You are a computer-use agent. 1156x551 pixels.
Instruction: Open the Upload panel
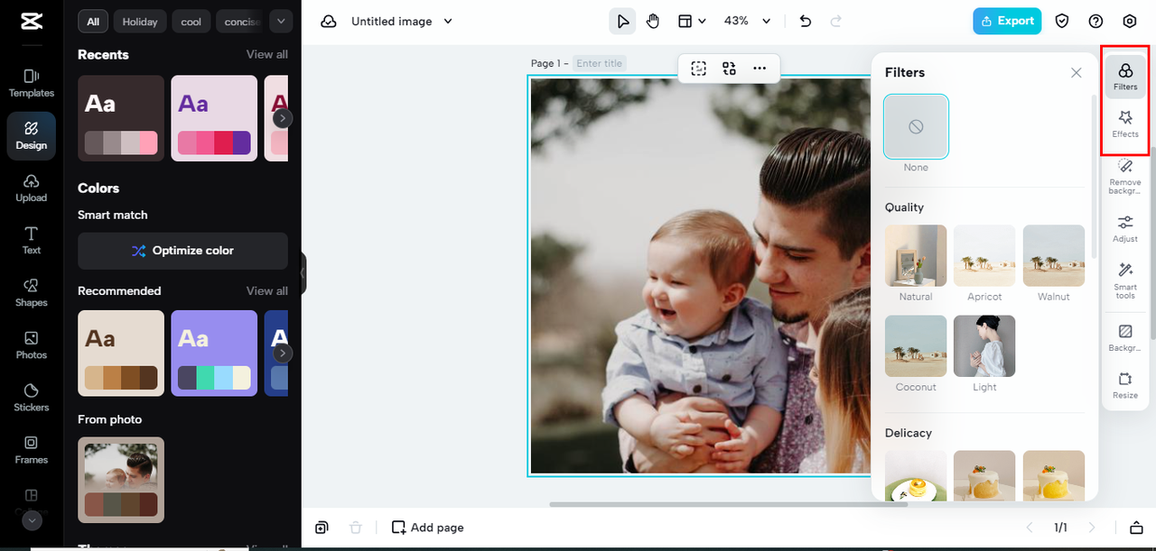click(32, 188)
